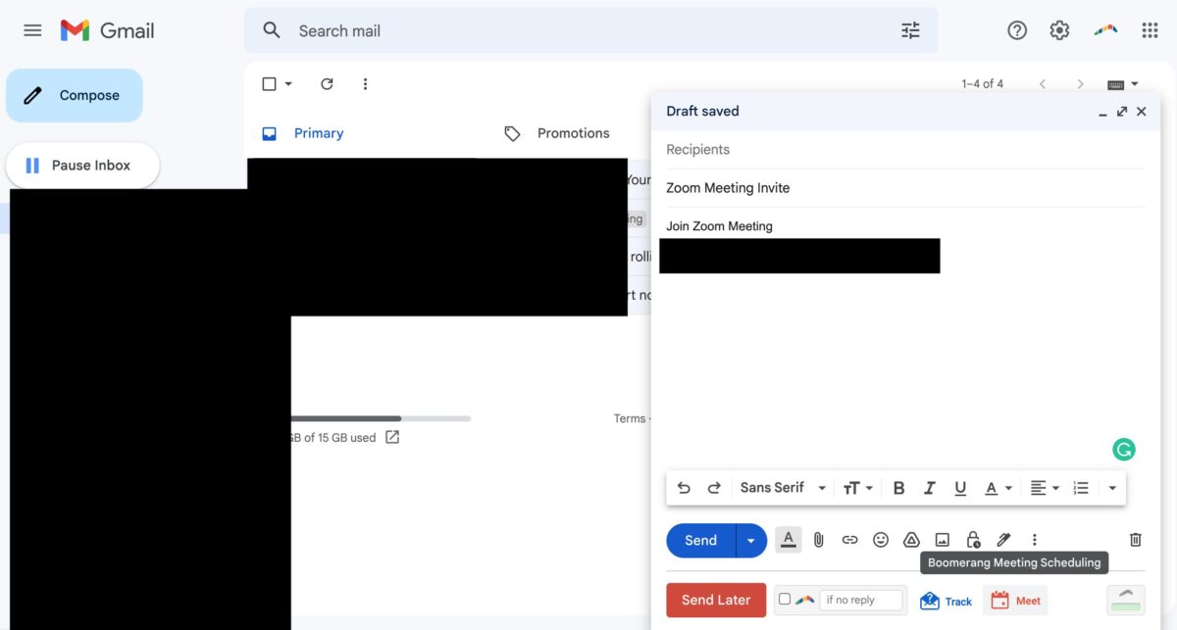Click the Recipients field
The height and width of the screenshot is (630, 1177).
[x=905, y=150]
